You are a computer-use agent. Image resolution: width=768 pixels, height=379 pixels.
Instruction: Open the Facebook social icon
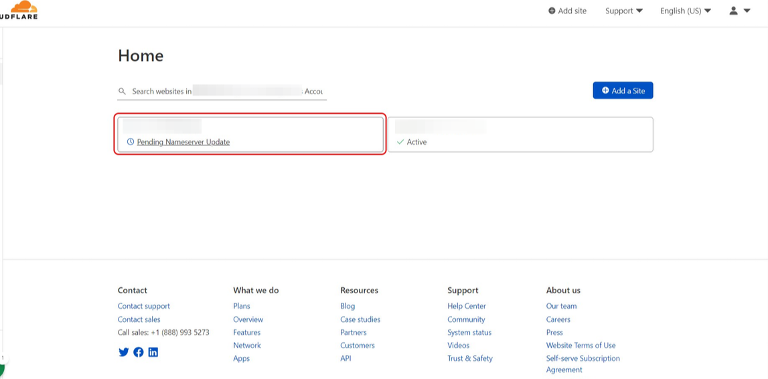[139, 352]
